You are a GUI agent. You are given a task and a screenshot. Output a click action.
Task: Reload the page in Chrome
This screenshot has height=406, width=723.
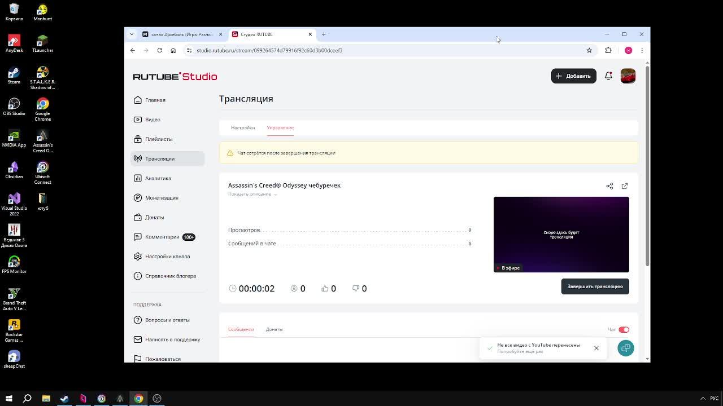[159, 50]
